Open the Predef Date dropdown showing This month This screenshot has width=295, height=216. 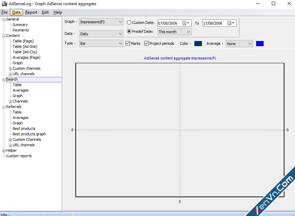pyautogui.click(x=174, y=32)
